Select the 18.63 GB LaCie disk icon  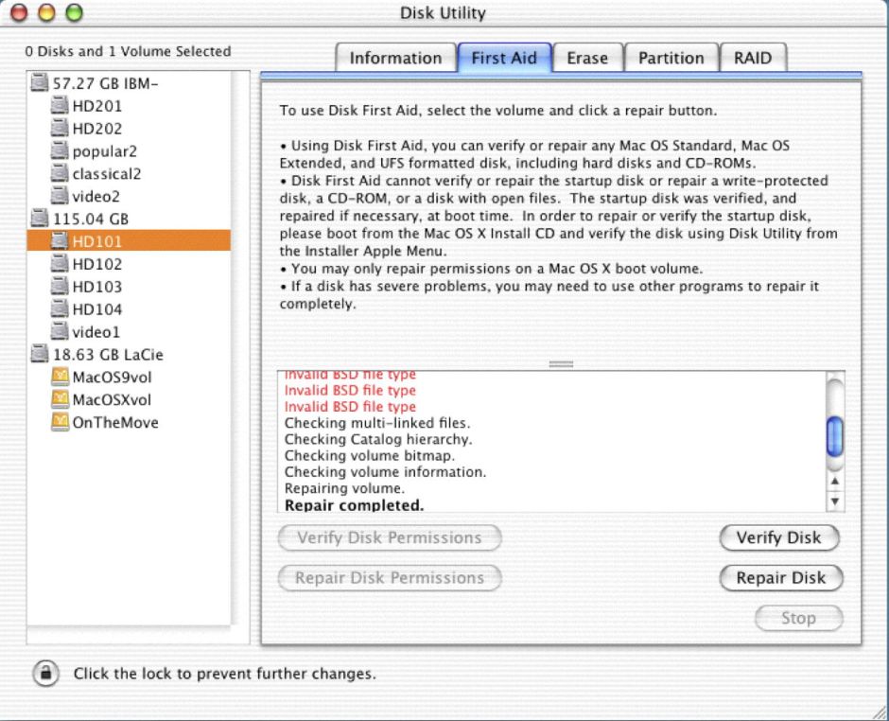pyautogui.click(x=42, y=355)
